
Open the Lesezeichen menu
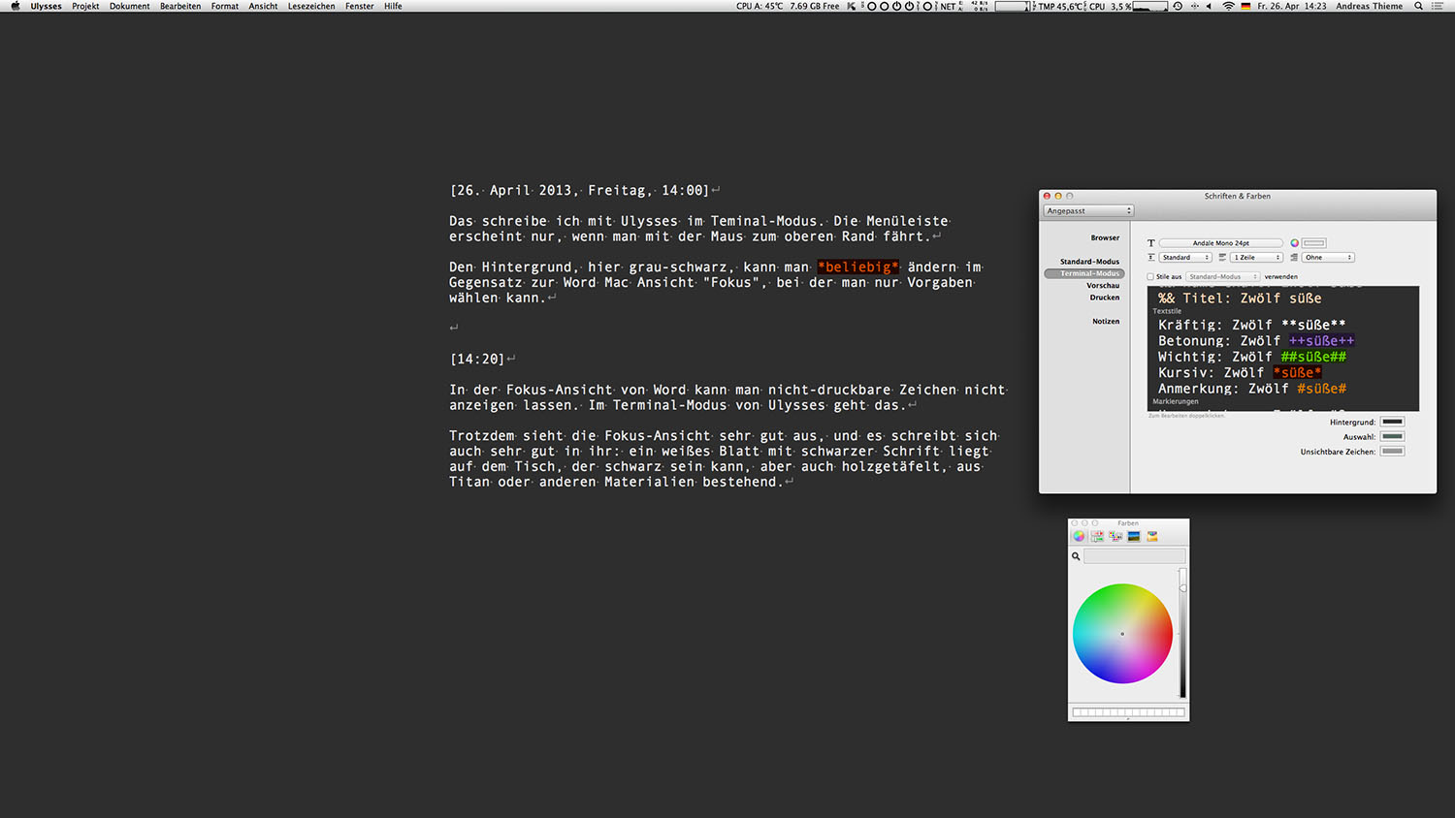click(311, 6)
